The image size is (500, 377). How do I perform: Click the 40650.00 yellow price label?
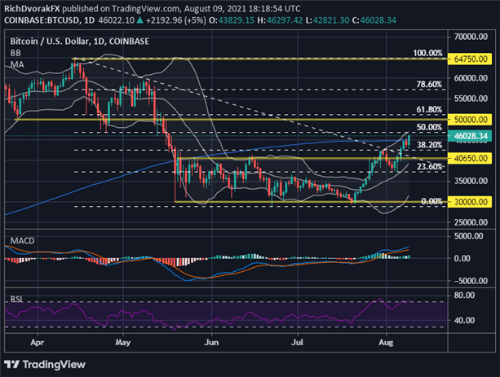pyautogui.click(x=469, y=158)
